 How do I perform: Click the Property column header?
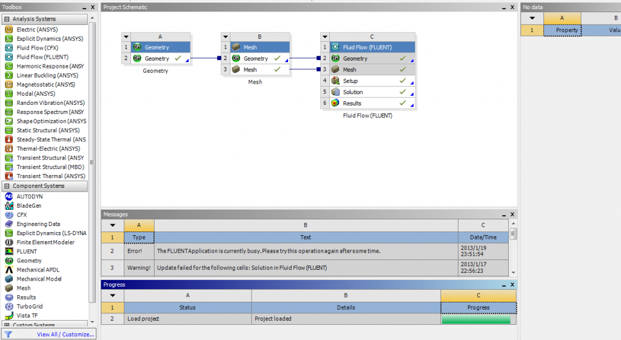pyautogui.click(x=562, y=30)
